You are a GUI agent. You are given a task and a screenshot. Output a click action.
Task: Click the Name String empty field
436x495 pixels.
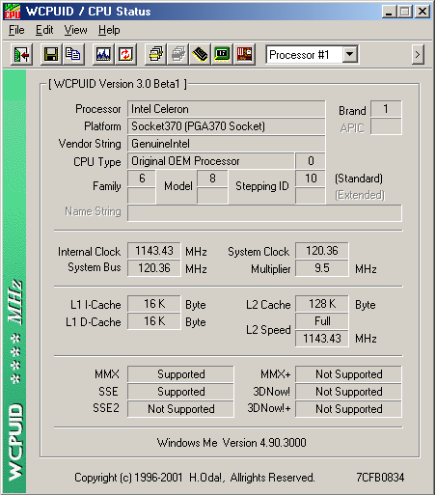264,213
